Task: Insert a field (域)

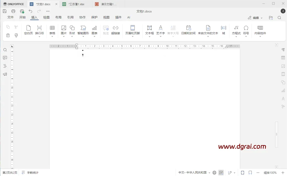Action: click(223, 30)
